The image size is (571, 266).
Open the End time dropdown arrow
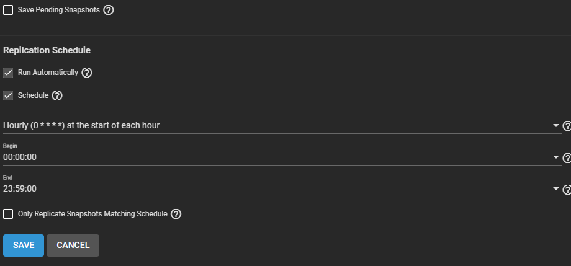point(556,188)
